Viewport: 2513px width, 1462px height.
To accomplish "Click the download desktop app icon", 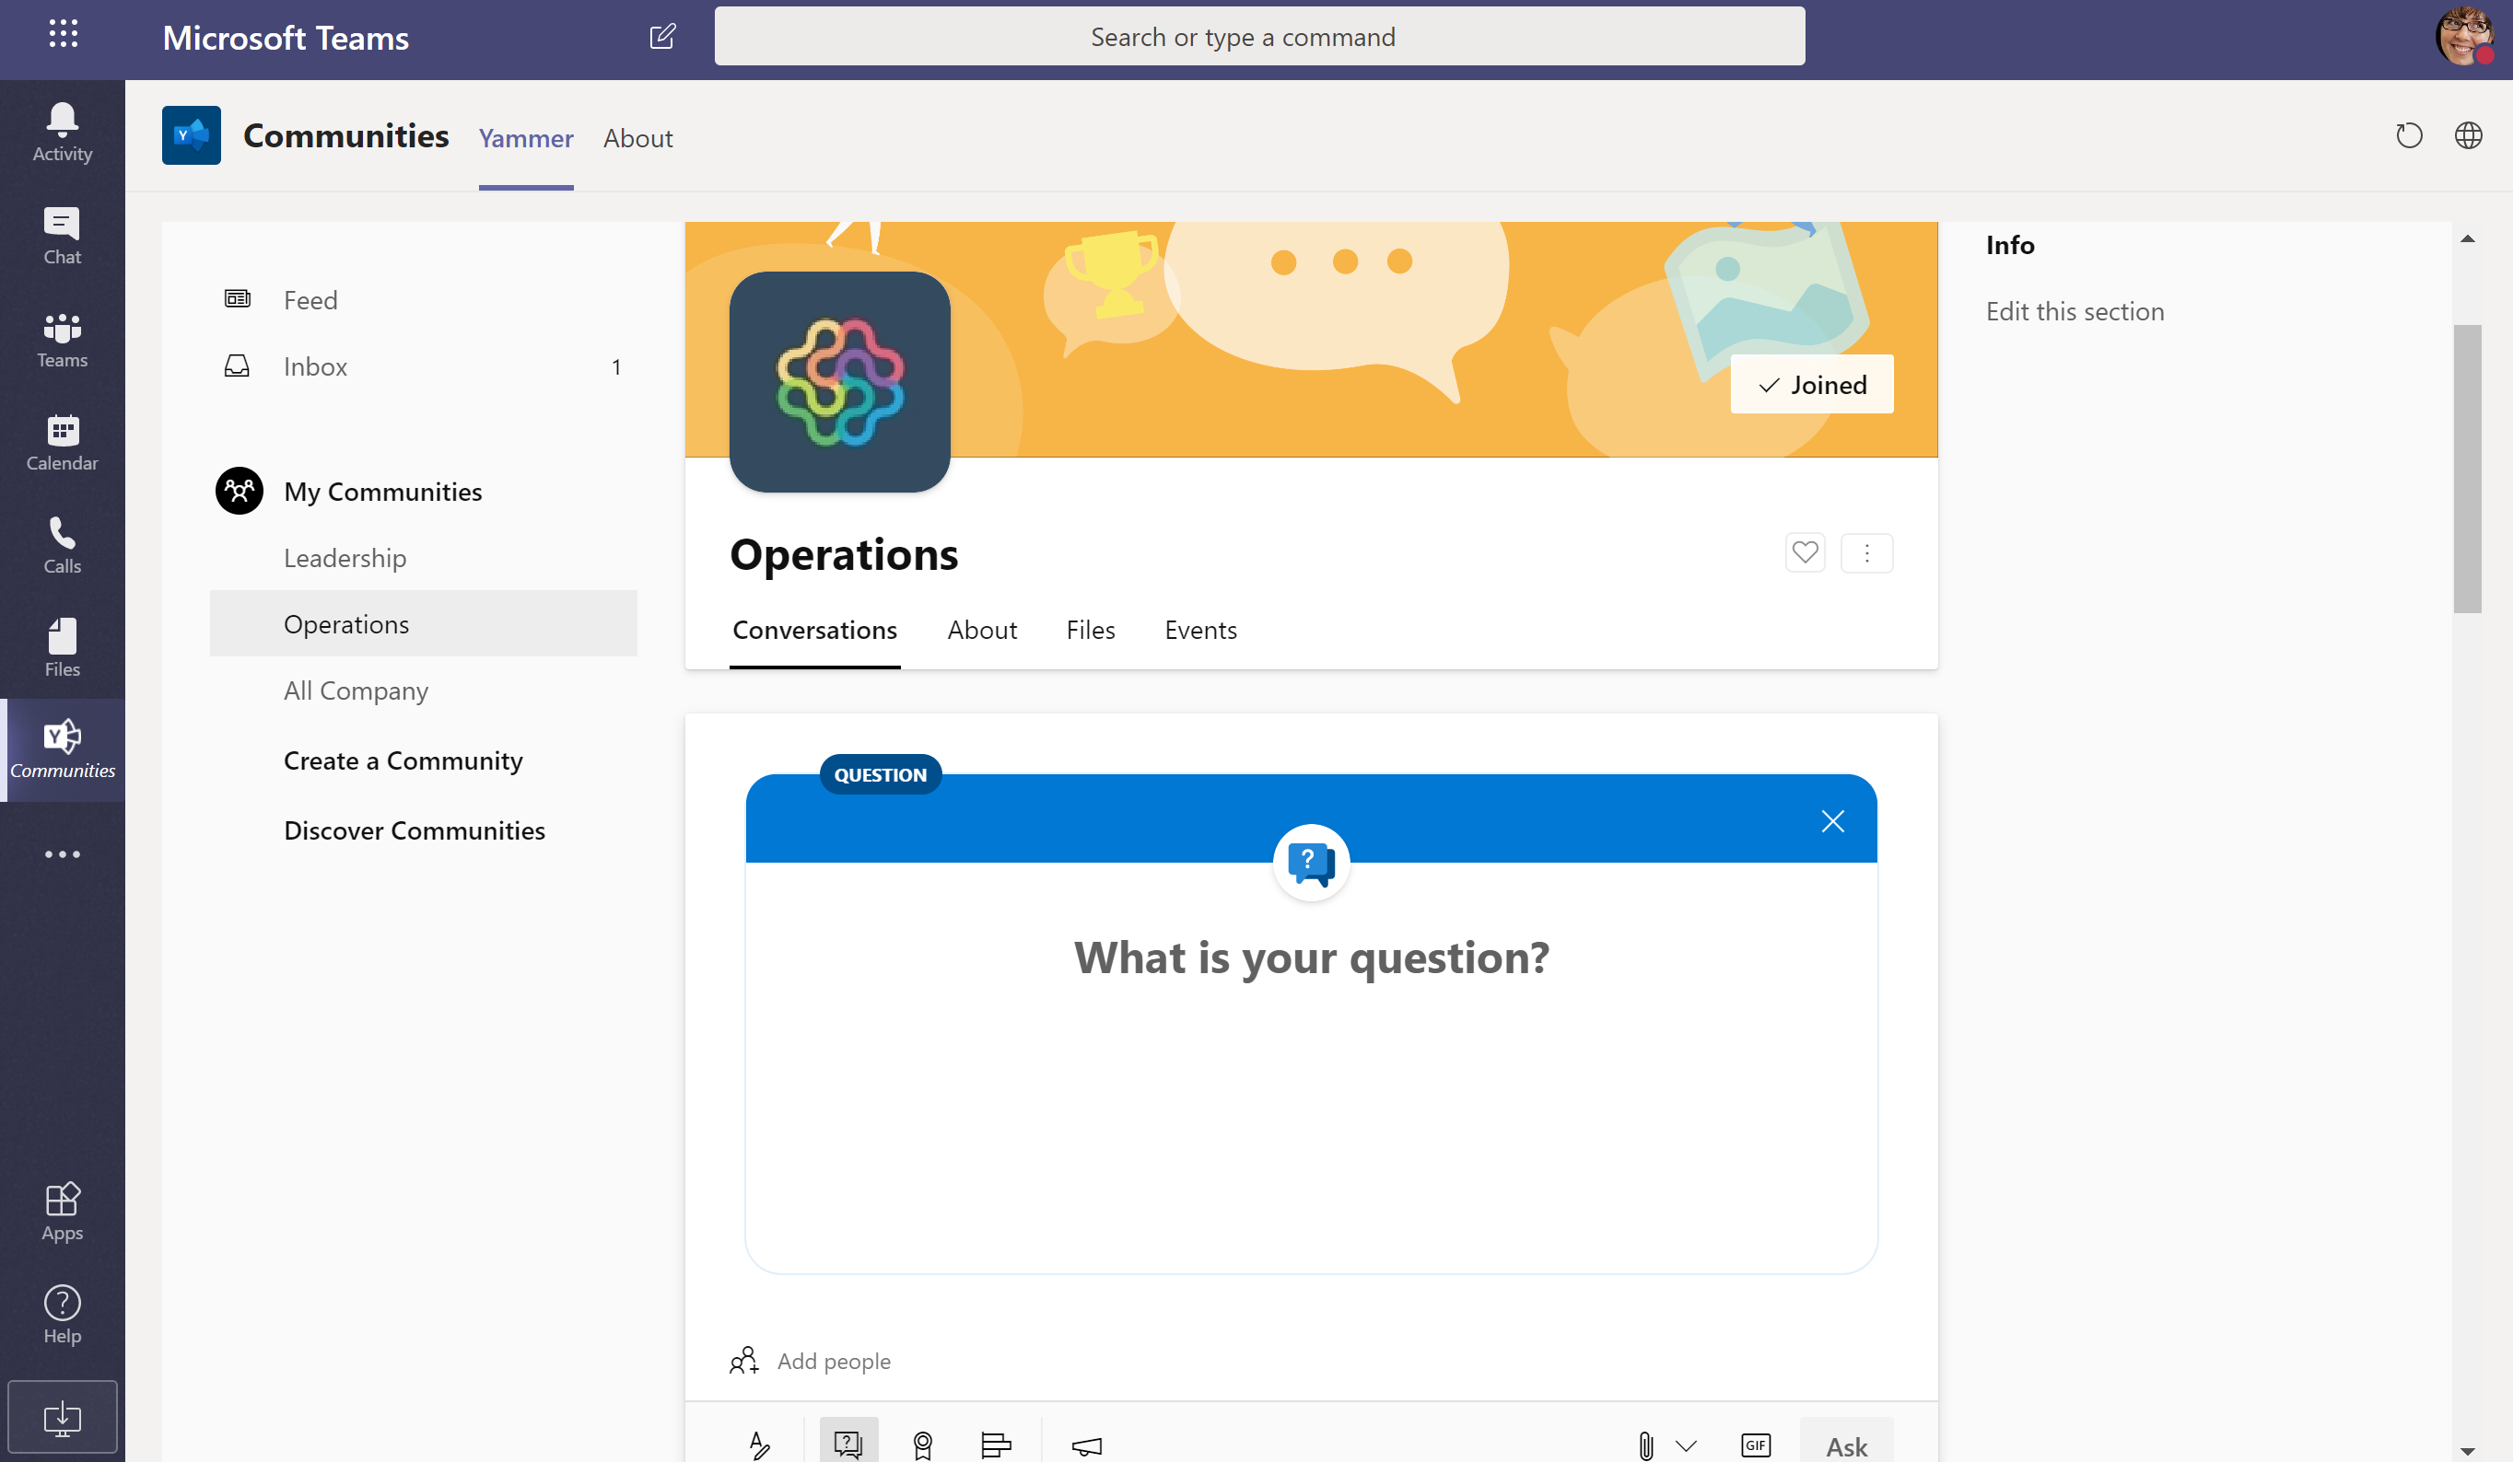I will (62, 1416).
